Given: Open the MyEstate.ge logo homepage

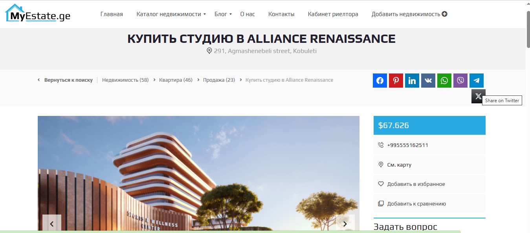Looking at the screenshot, I should tap(37, 13).
